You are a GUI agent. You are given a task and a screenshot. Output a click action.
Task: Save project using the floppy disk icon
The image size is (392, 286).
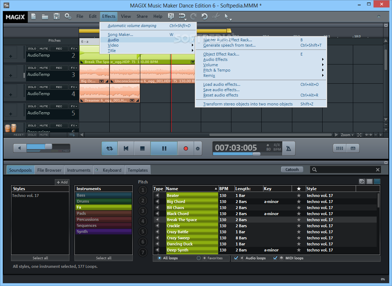(x=57, y=16)
